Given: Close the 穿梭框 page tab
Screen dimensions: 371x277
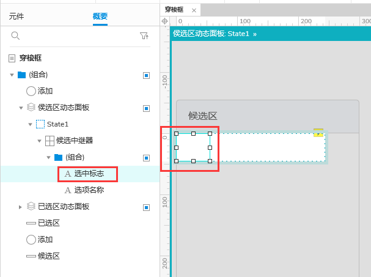Looking at the screenshot, I should click(x=194, y=10).
